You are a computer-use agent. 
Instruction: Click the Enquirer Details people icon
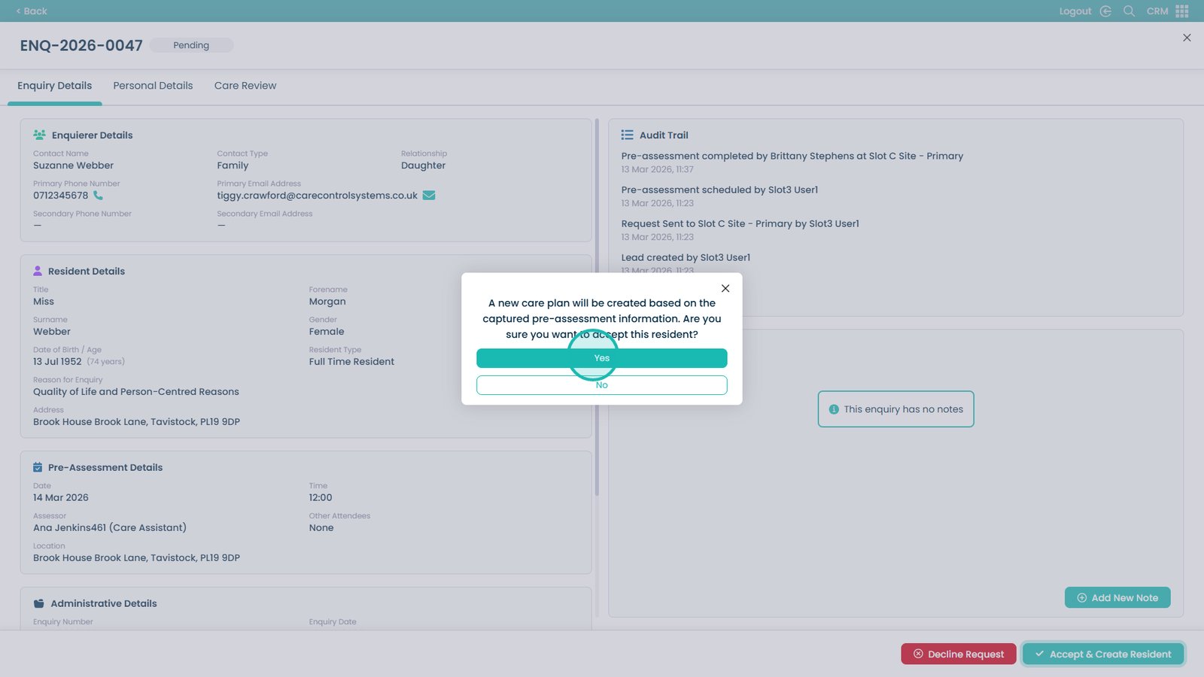(x=39, y=135)
